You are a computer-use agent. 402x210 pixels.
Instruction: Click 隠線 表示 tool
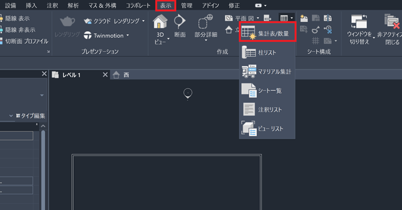point(15,18)
